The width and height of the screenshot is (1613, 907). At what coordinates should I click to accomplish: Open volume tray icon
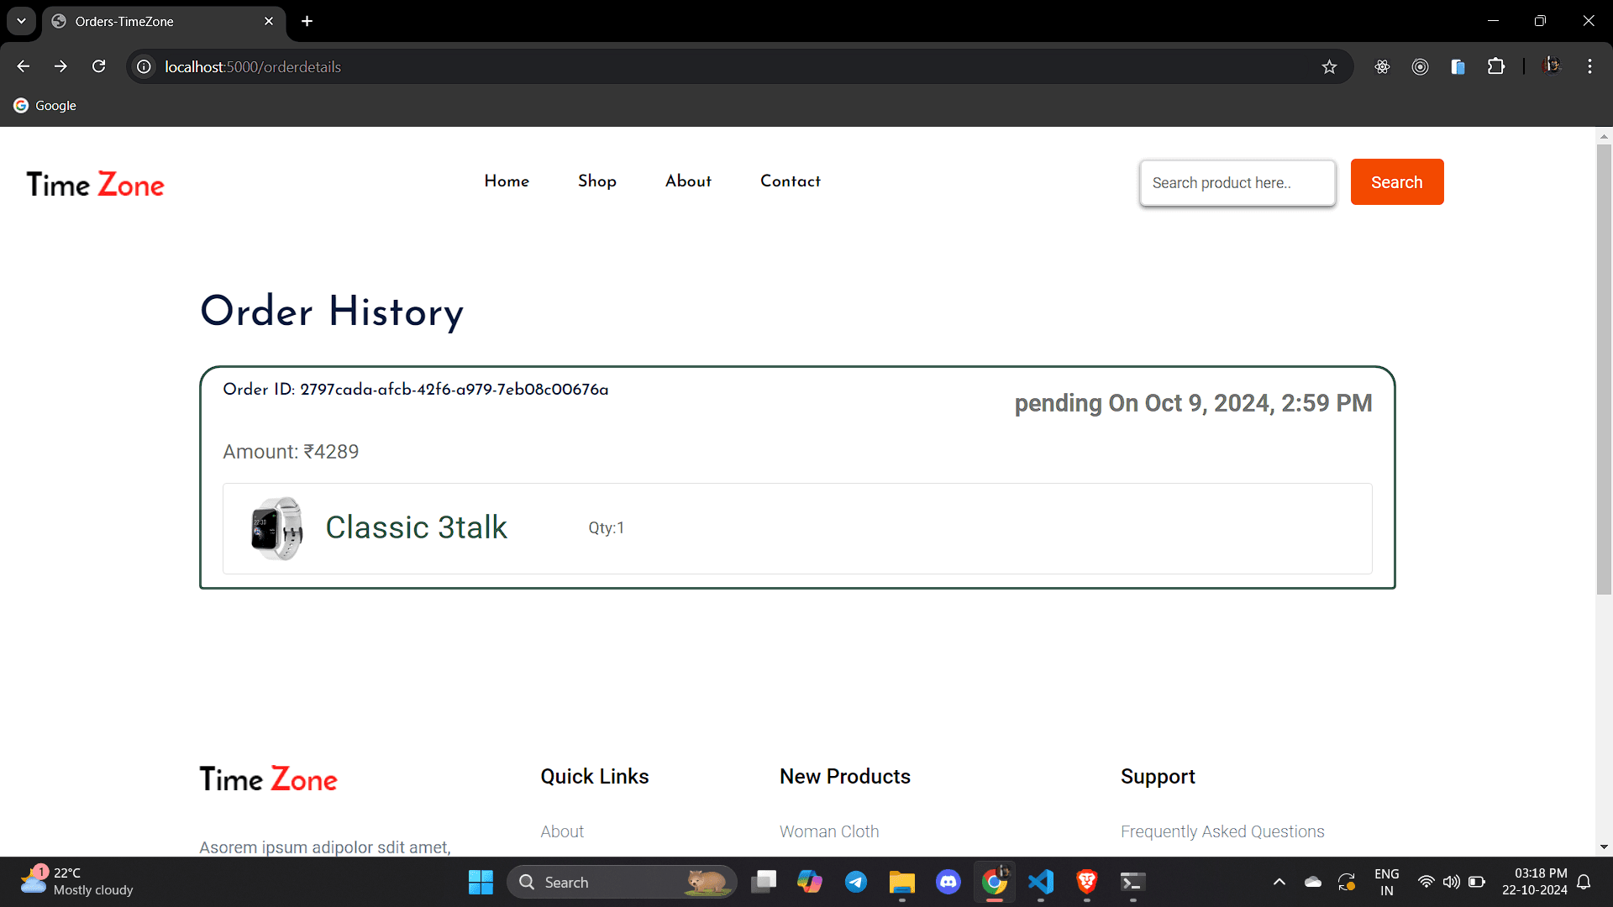pyautogui.click(x=1451, y=882)
